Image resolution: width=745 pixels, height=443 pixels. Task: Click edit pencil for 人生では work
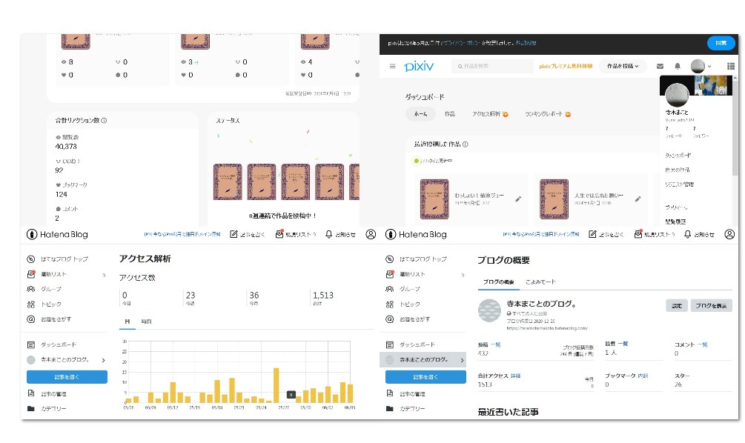coord(638,199)
